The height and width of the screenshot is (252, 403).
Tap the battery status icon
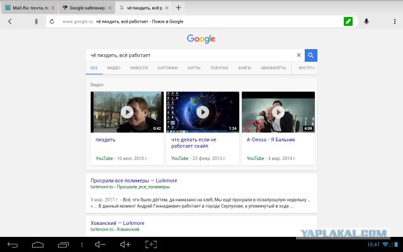tap(397, 244)
